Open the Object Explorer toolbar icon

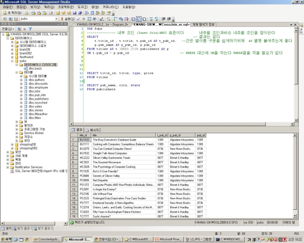point(98,13)
